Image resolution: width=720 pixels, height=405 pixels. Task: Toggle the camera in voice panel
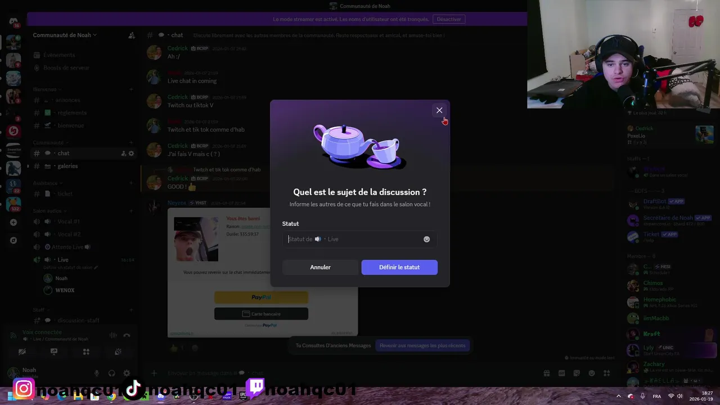[22, 352]
